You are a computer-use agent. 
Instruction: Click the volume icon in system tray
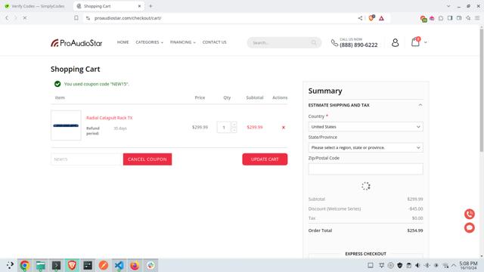click(417, 265)
